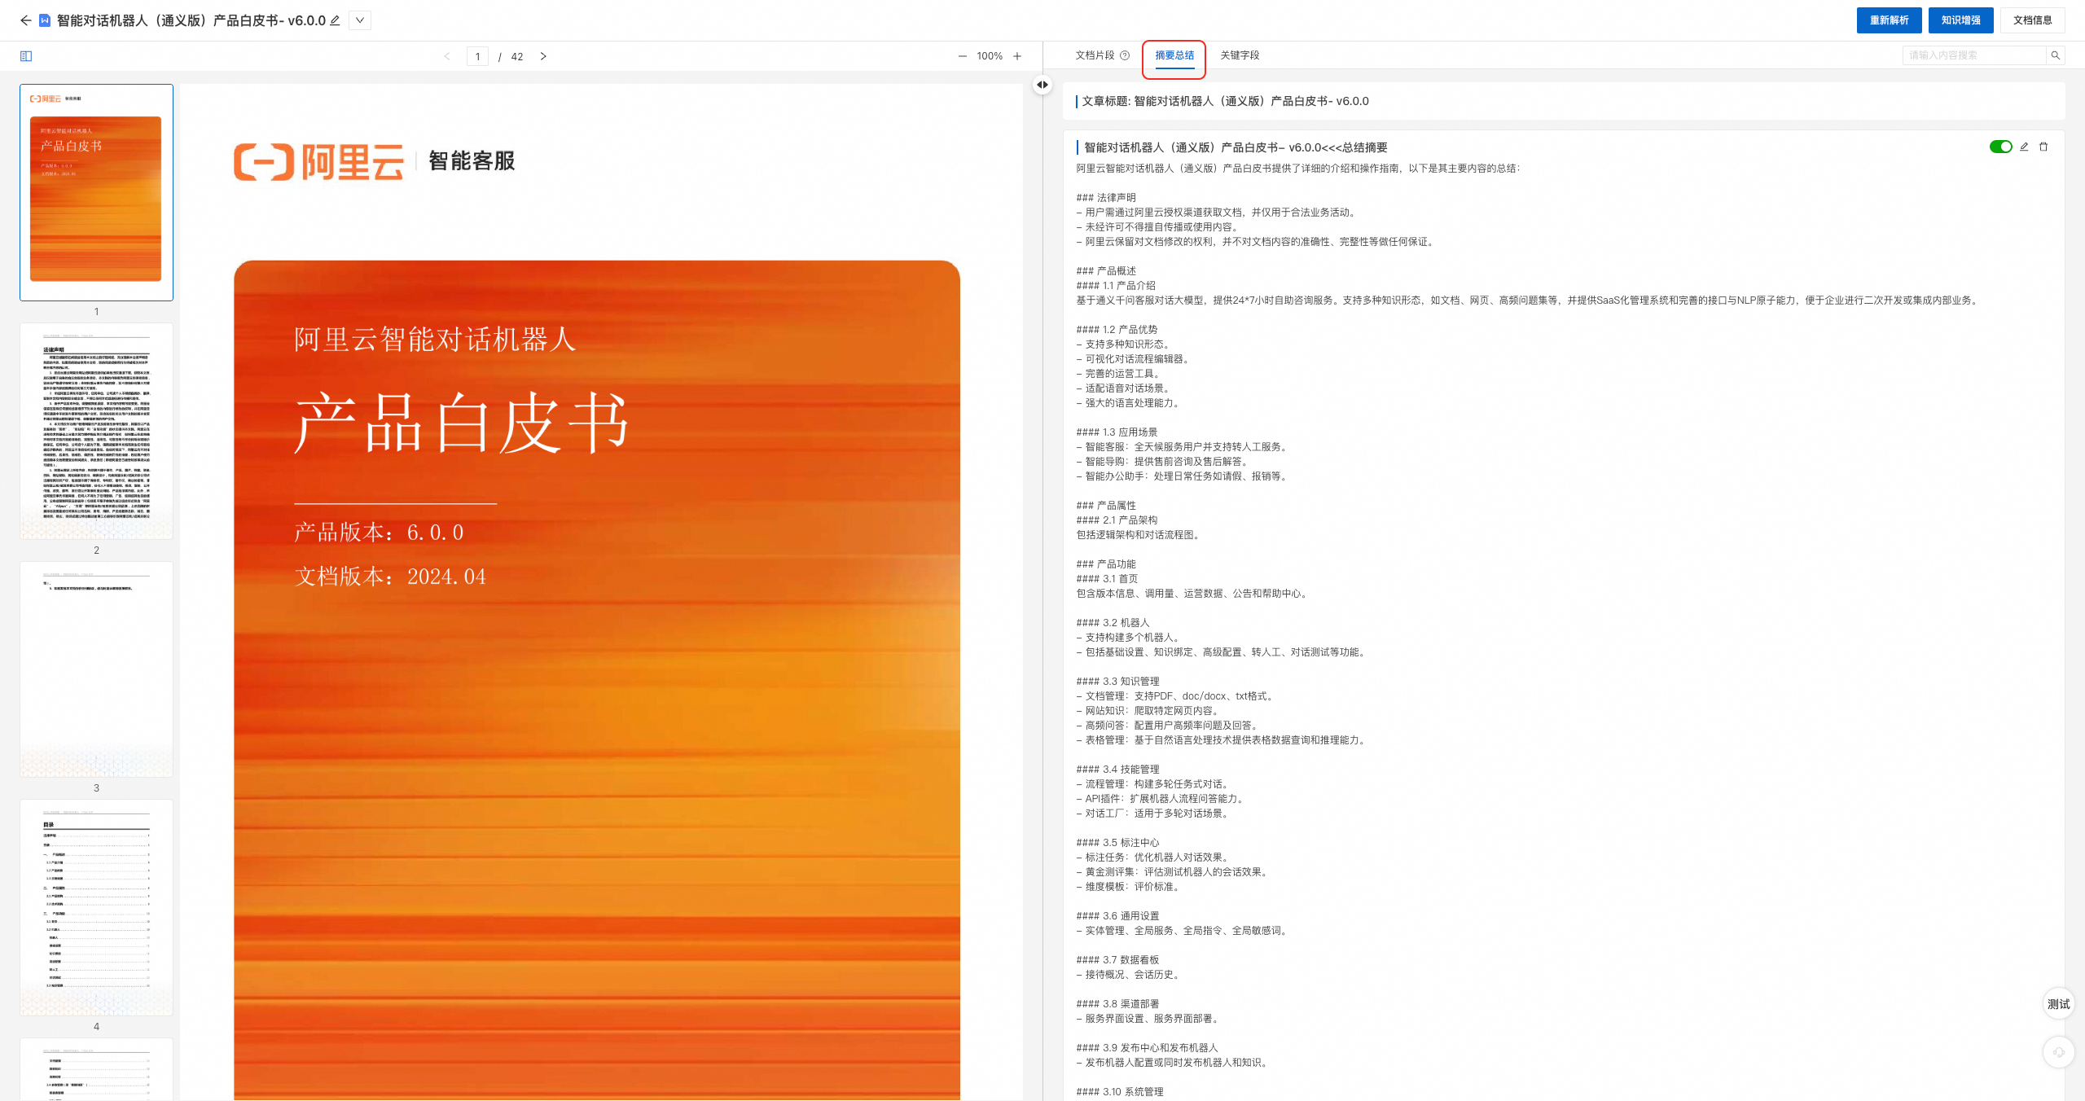Zoom in with the plus icon
This screenshot has height=1101, width=2085.
tap(1017, 56)
